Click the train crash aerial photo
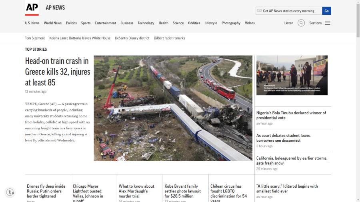360x202 pixels. [x=173, y=108]
